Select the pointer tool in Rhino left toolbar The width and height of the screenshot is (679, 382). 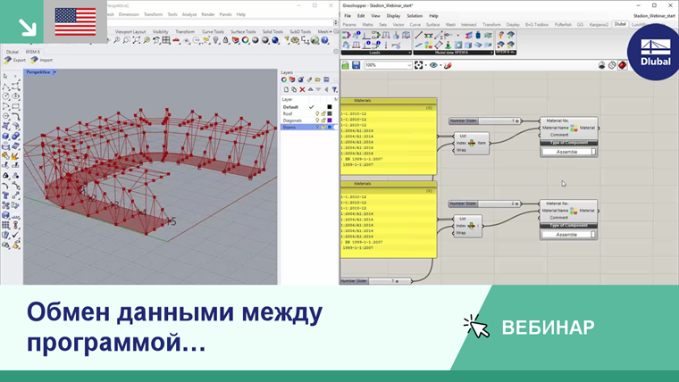(x=5, y=76)
